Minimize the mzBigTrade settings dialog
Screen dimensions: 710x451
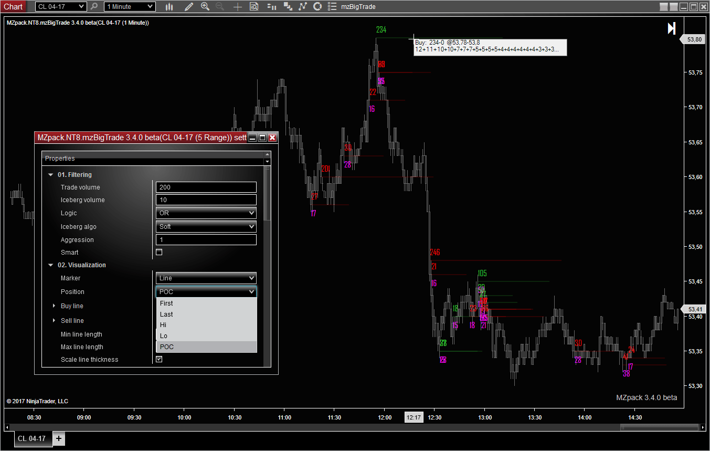(252, 138)
